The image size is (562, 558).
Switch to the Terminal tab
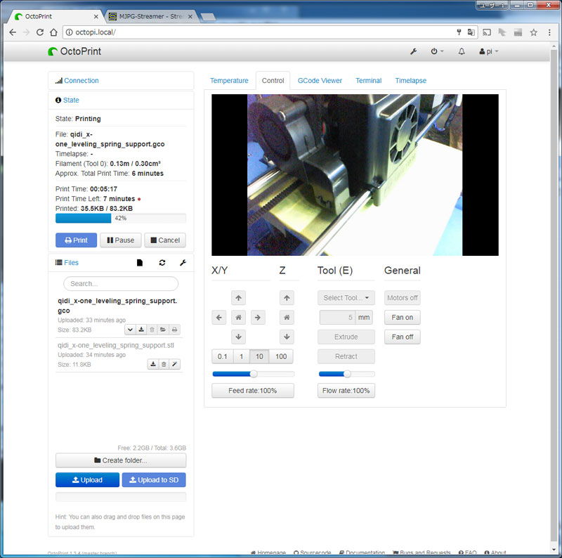(x=368, y=81)
